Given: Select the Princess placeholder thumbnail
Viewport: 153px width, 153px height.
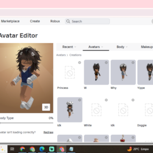Looking at the screenshot, I should click(70, 72).
